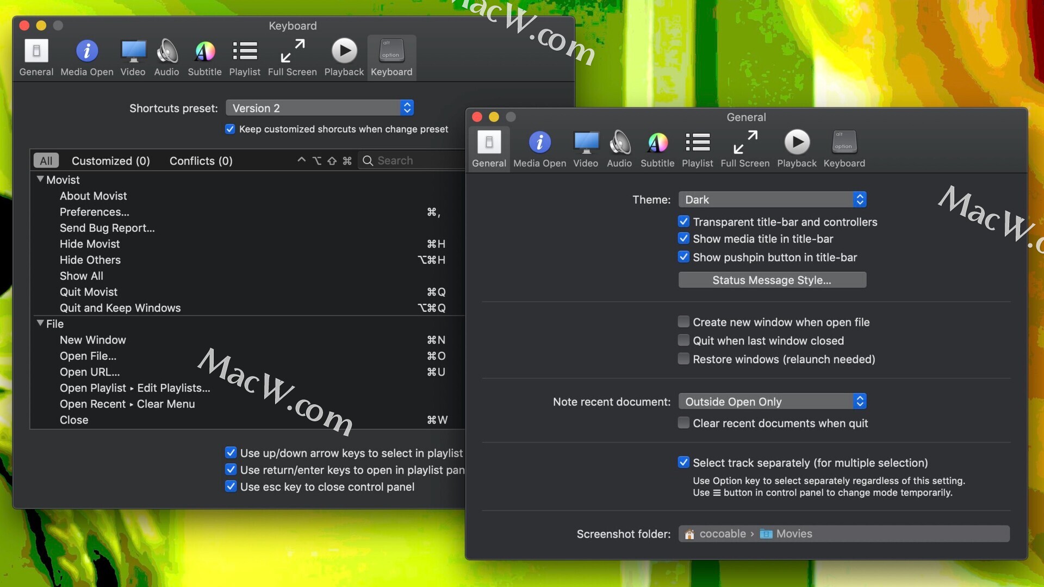Open Subtitle pane in General window toolbar
1044x587 pixels.
click(657, 149)
